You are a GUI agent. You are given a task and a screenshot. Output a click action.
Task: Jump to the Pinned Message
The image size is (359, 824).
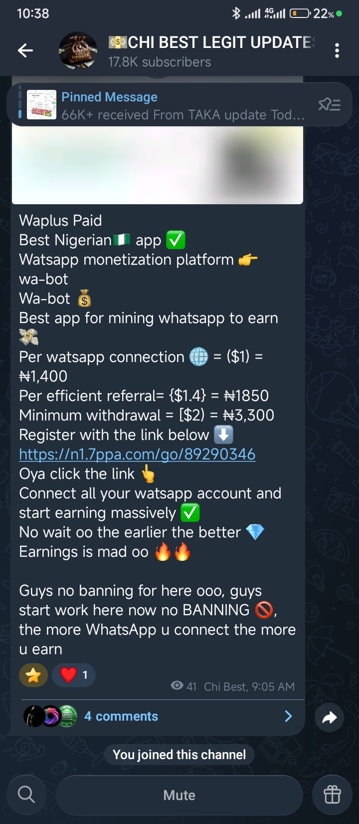[x=182, y=105]
